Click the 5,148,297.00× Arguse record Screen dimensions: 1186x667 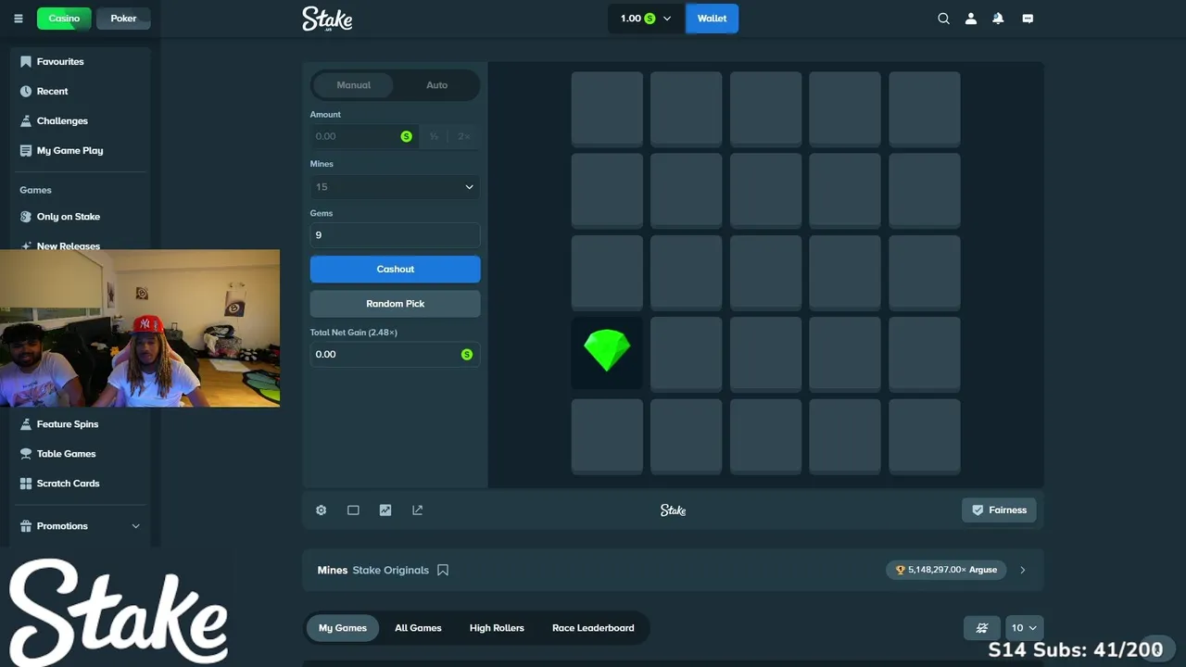[x=947, y=571]
